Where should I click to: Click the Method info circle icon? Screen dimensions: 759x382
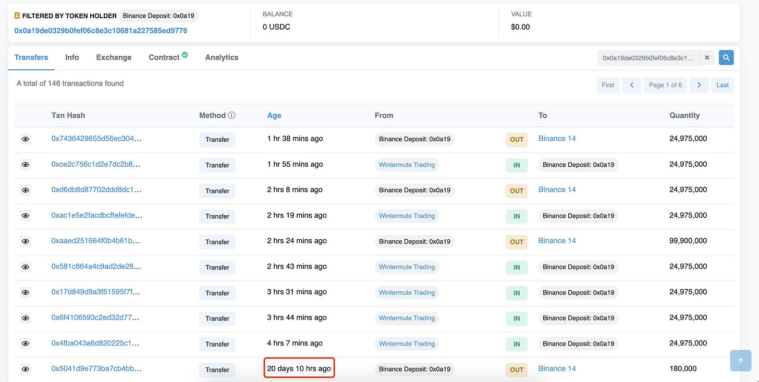pos(232,115)
